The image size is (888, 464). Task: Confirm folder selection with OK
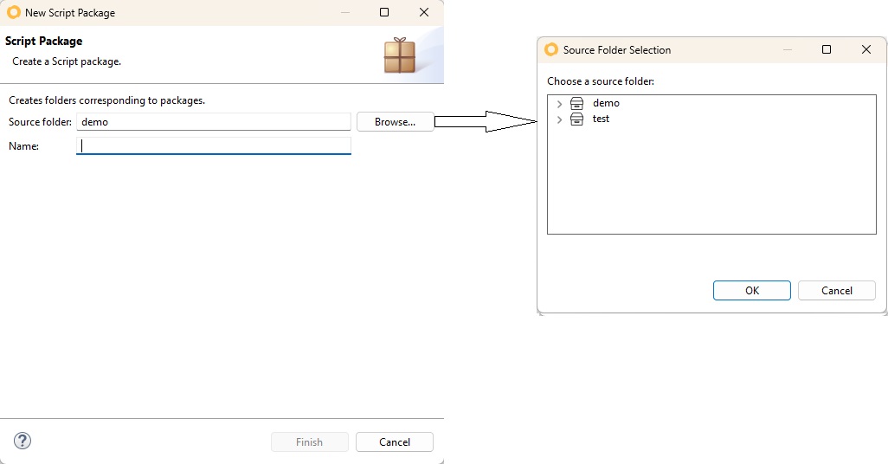751,291
